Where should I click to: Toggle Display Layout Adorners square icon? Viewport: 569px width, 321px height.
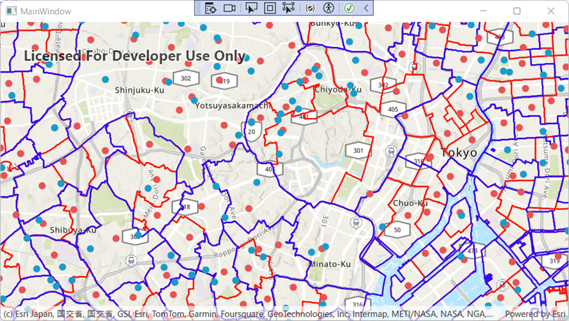[x=270, y=8]
